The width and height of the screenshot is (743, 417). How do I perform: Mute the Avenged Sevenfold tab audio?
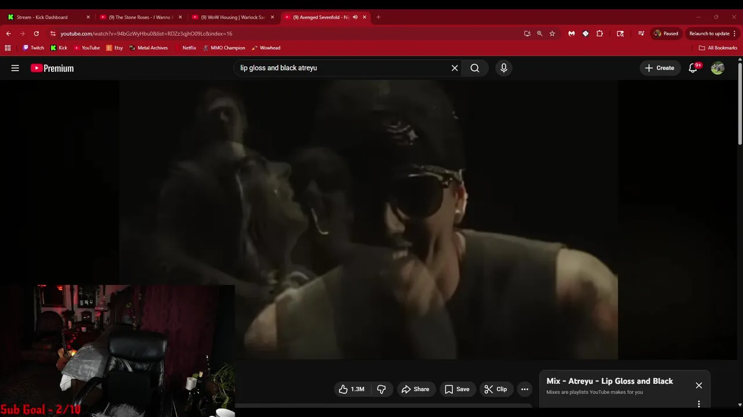[x=355, y=17]
